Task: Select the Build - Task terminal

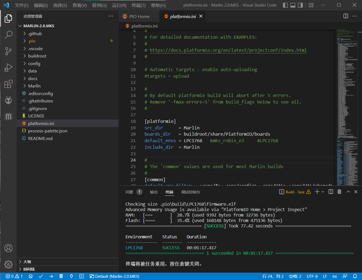Action: [x=295, y=192]
